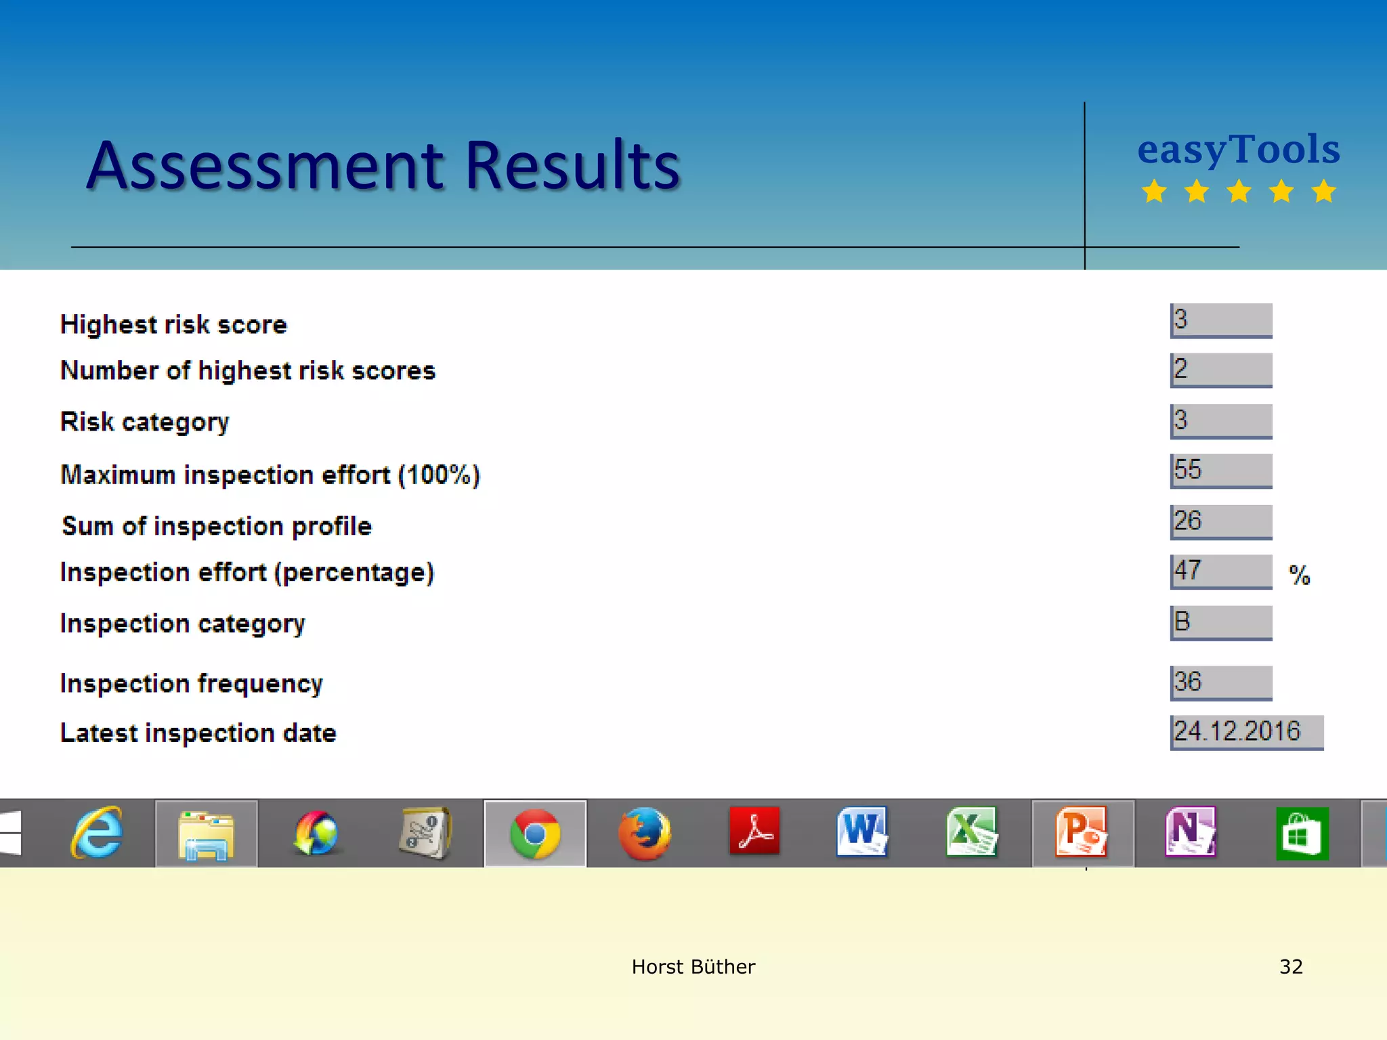Switch to Google Chrome in the taskbar
The height and width of the screenshot is (1040, 1387).
tap(535, 834)
